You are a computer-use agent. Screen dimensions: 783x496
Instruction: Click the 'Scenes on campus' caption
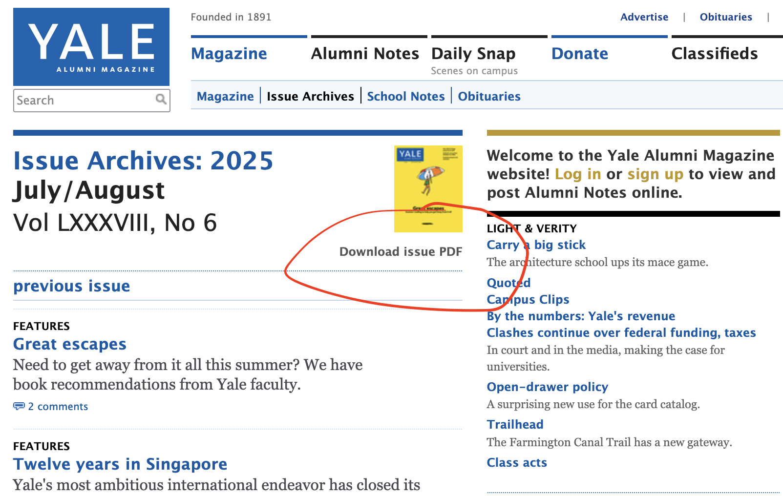[x=474, y=71]
